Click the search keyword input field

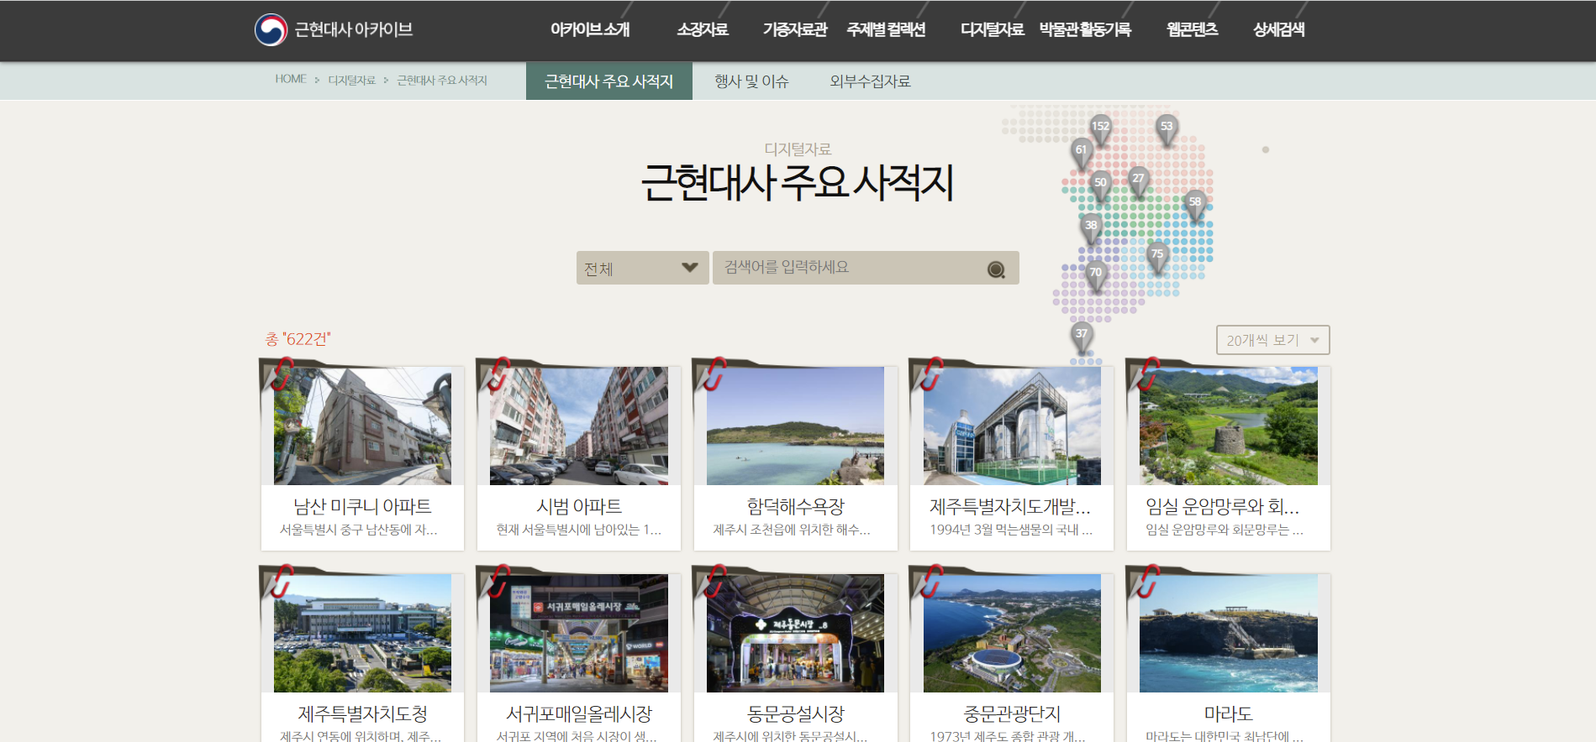coord(849,268)
